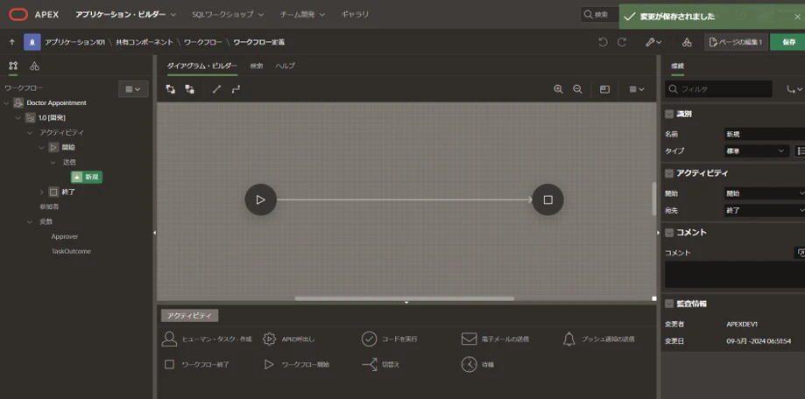Collapse the アクティビティ tree node
Image resolution: width=805 pixels, height=399 pixels.
click(30, 133)
